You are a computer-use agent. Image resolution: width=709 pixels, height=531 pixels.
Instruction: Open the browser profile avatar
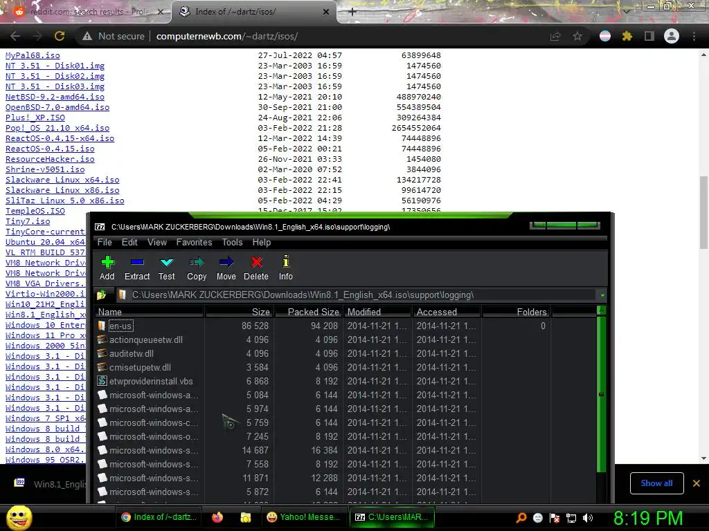click(672, 36)
